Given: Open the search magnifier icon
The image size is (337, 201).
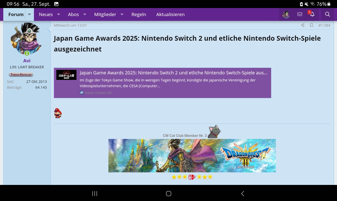Looking at the screenshot, I should [x=327, y=14].
